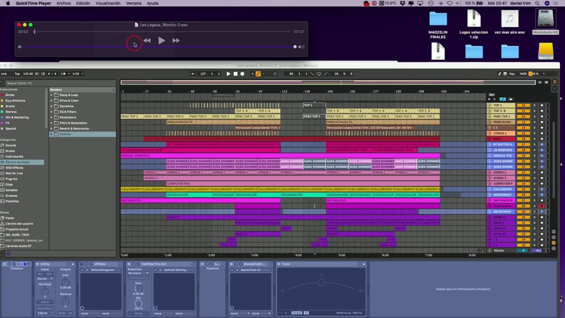Click the Tap tempo button
This screenshot has height=318, width=565.
click(x=17, y=74)
